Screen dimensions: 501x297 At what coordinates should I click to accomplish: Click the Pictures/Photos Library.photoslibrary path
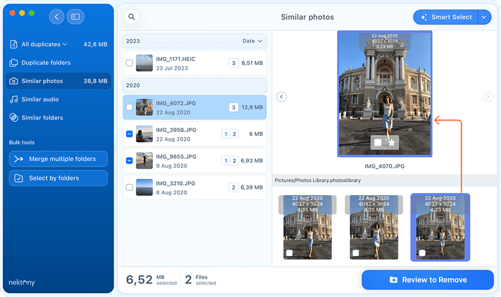click(317, 180)
